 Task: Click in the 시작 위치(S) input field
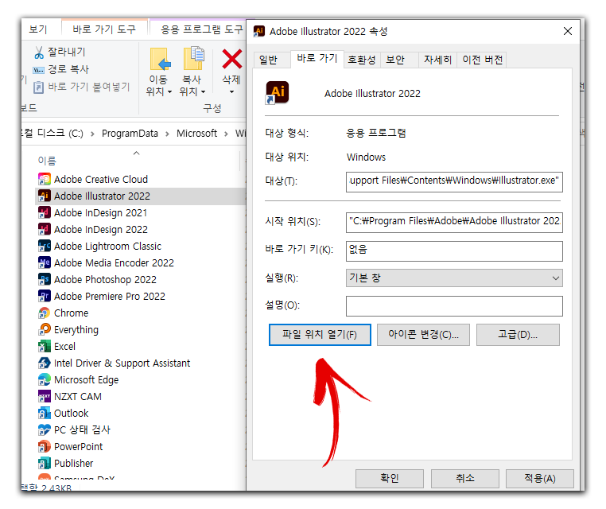click(x=454, y=222)
